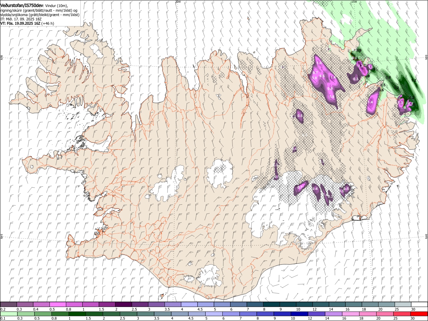Pick the bright red swatch after 30 in rain legend

[419, 314]
